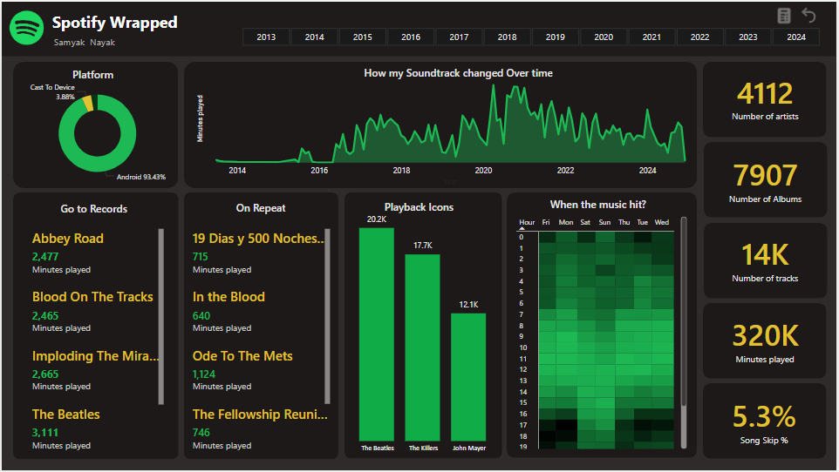Click the Sun column header in heatmap

(x=604, y=222)
